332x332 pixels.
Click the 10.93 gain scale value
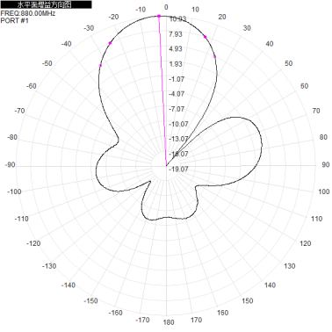coord(177,19)
